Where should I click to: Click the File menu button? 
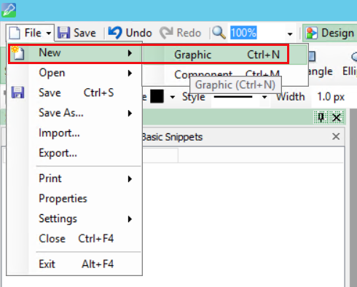[x=30, y=33]
